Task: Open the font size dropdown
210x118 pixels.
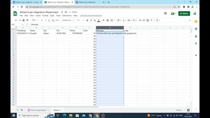Action: coord(80,20)
